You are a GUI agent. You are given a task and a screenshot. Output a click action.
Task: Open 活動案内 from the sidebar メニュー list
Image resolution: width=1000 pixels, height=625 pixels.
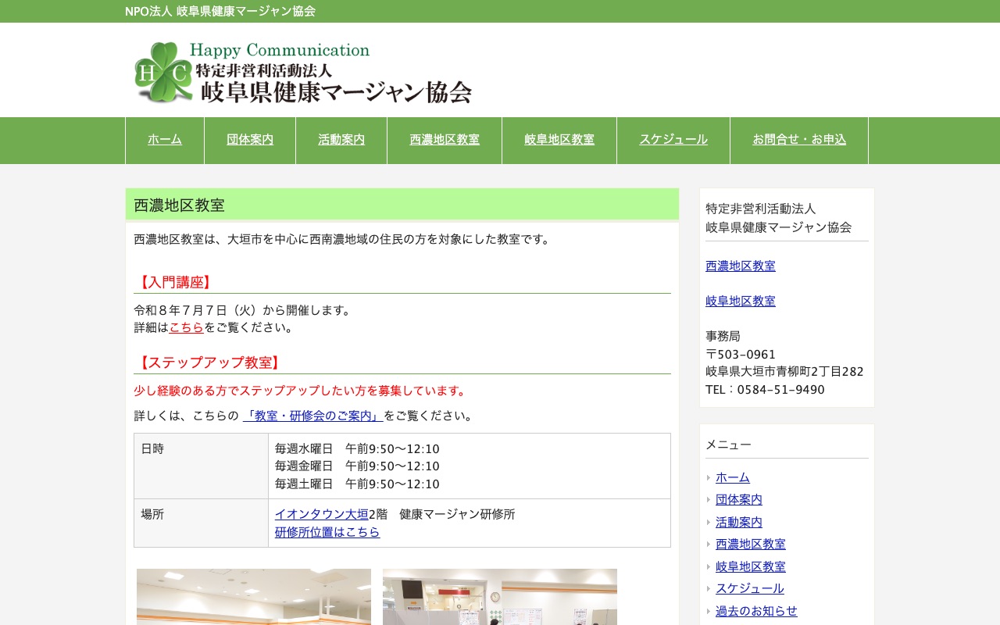click(738, 522)
